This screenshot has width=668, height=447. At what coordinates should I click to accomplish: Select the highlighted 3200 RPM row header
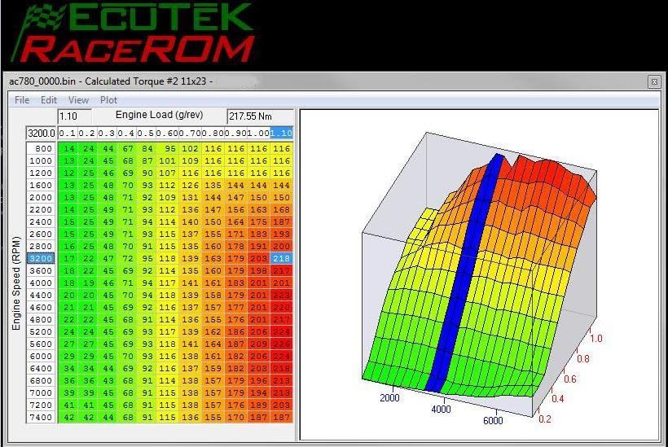(x=42, y=258)
